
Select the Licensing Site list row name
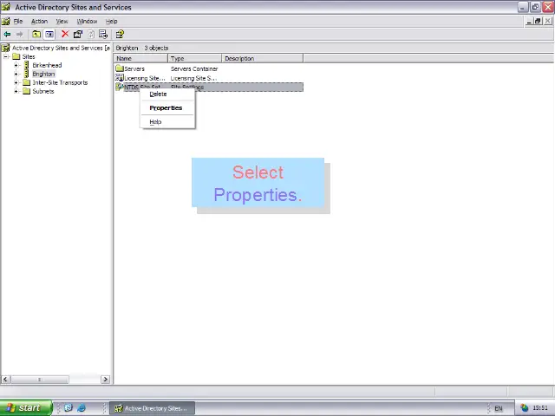[145, 78]
